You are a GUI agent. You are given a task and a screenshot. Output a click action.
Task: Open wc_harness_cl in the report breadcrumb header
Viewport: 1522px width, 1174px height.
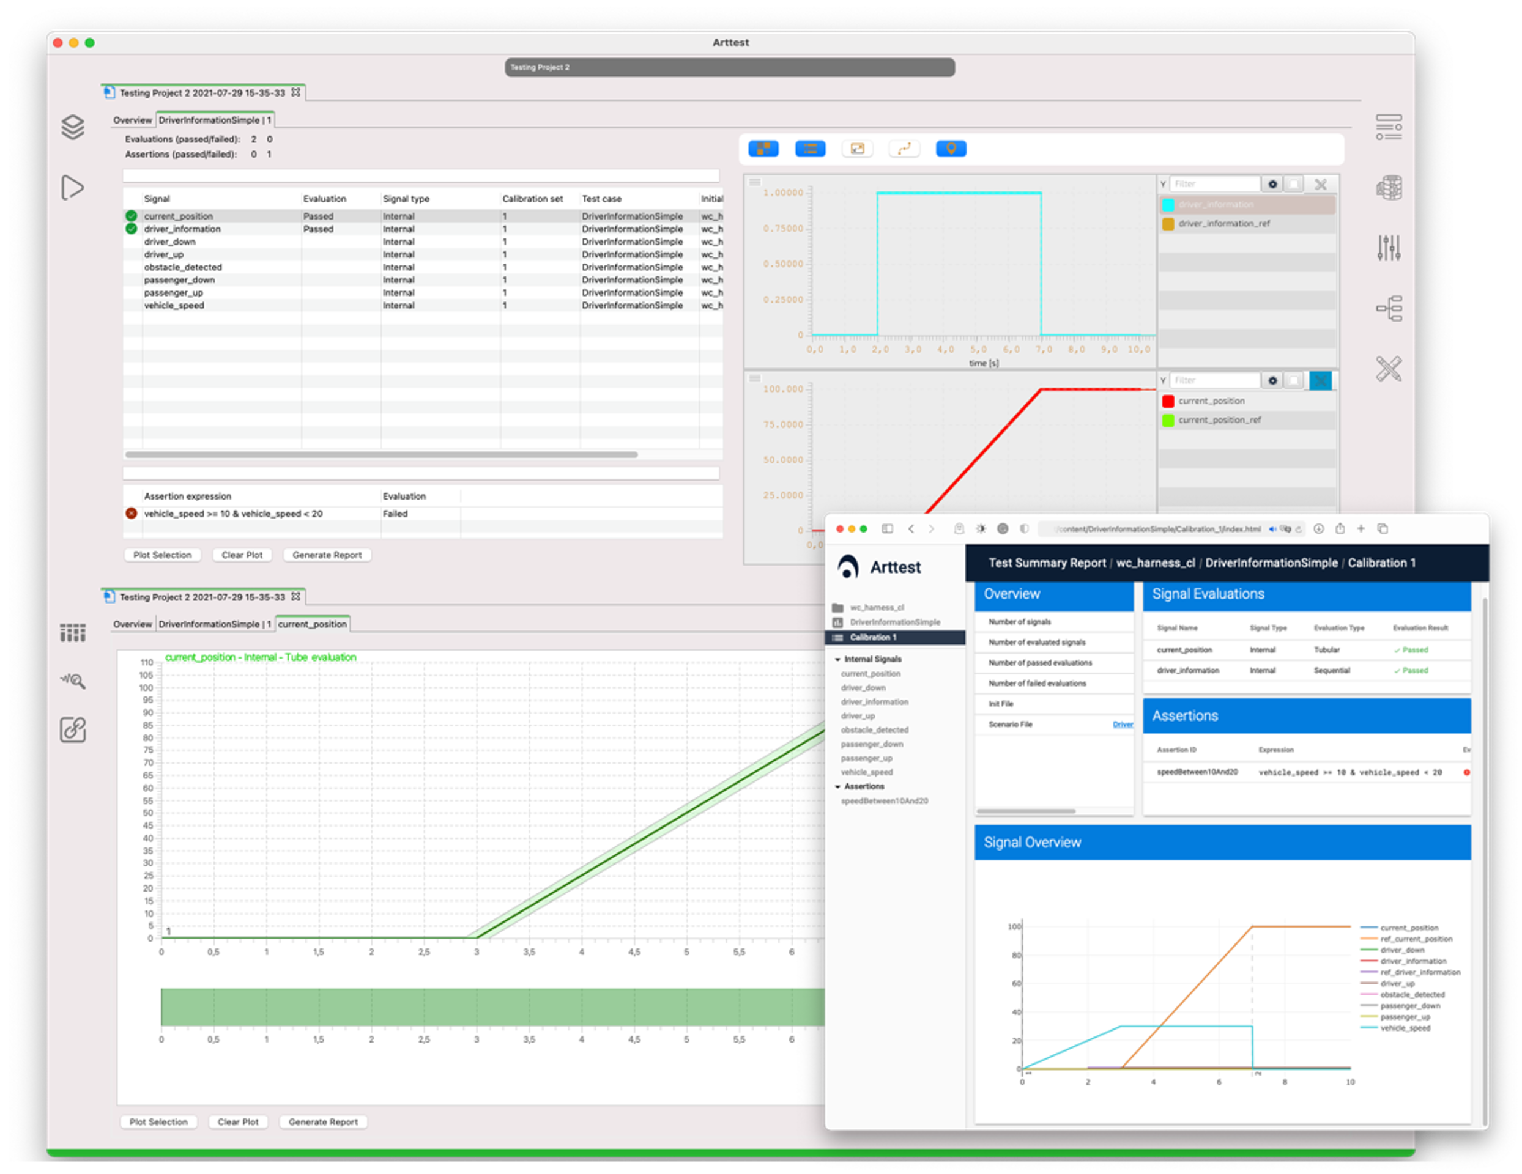click(x=1155, y=563)
